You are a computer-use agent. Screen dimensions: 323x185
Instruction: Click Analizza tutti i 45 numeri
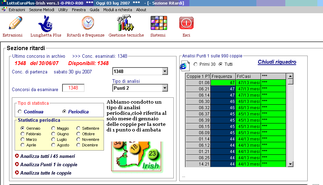(x=47, y=156)
